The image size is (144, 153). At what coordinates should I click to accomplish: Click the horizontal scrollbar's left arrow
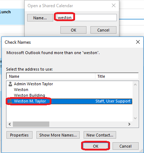pyautogui.click(x=10, y=124)
